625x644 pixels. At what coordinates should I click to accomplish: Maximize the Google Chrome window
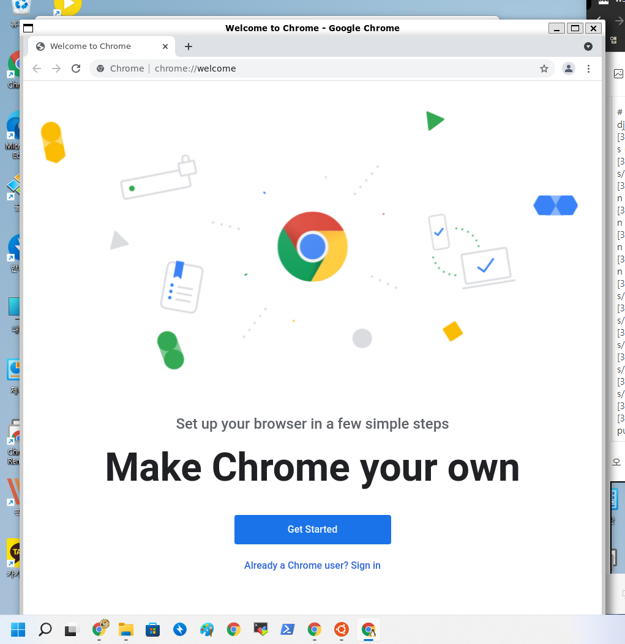pos(575,28)
